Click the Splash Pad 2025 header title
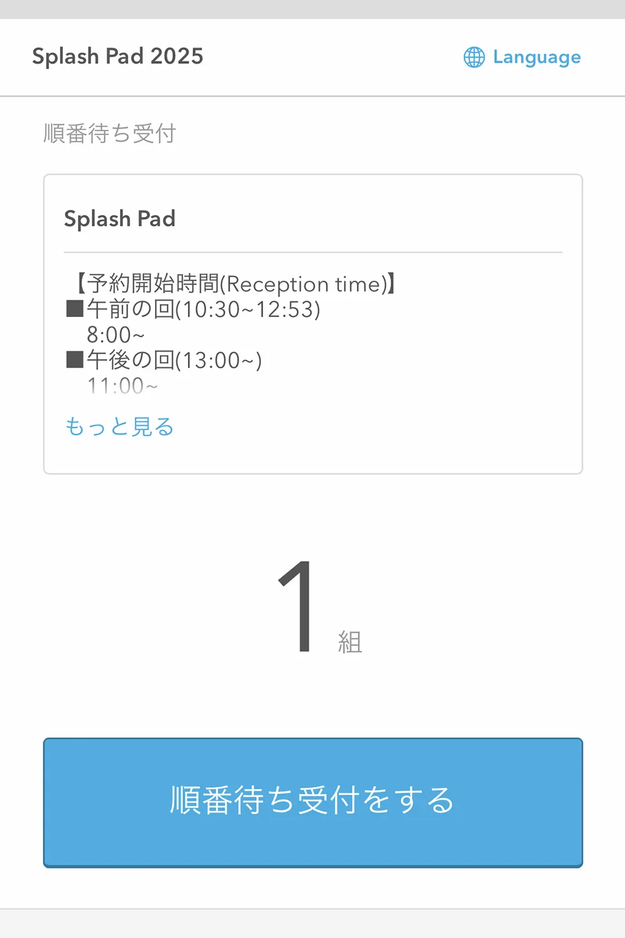The height and width of the screenshot is (938, 625). (x=117, y=56)
